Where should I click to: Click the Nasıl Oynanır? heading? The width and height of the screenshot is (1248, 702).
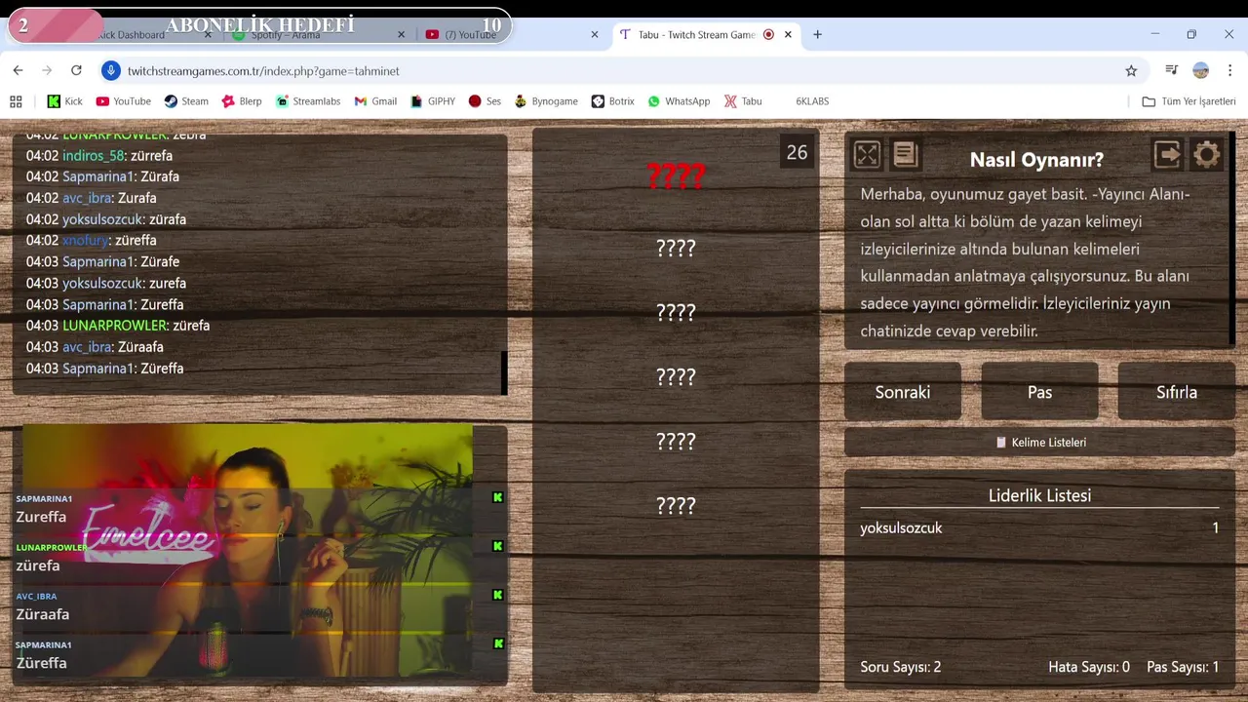point(1036,160)
